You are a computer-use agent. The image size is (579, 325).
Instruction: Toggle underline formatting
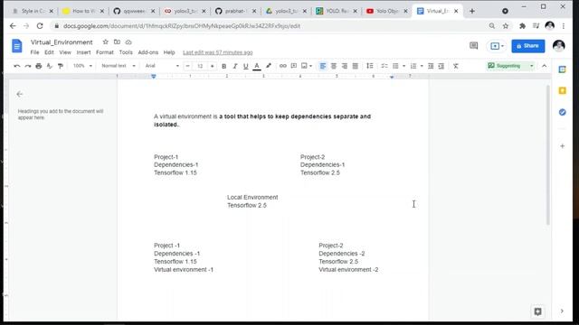click(x=245, y=66)
